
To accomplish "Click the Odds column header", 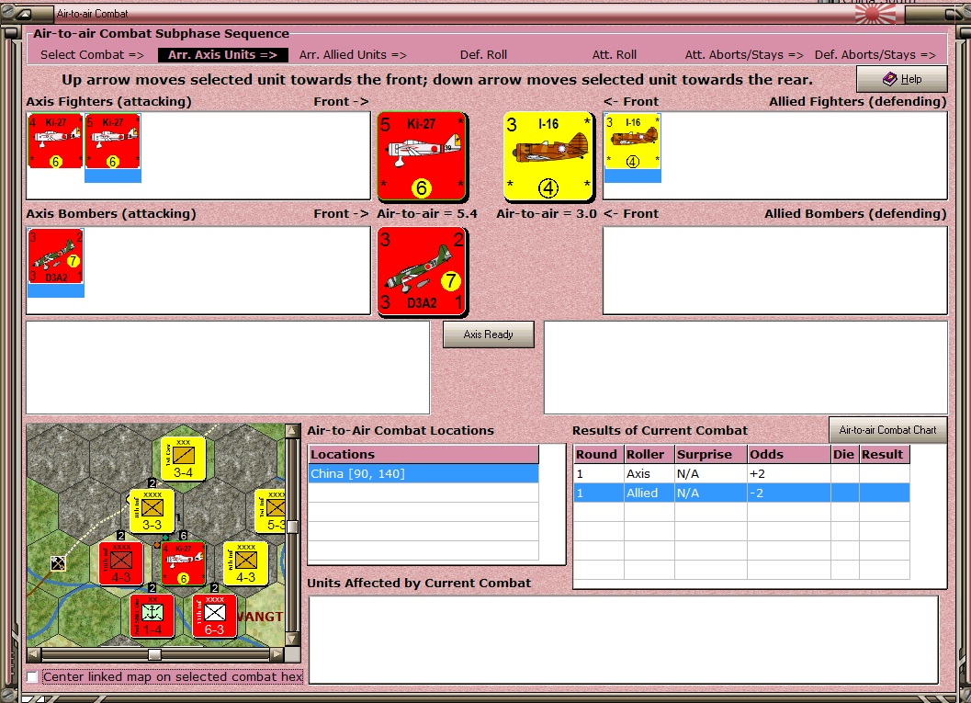I will pos(789,454).
